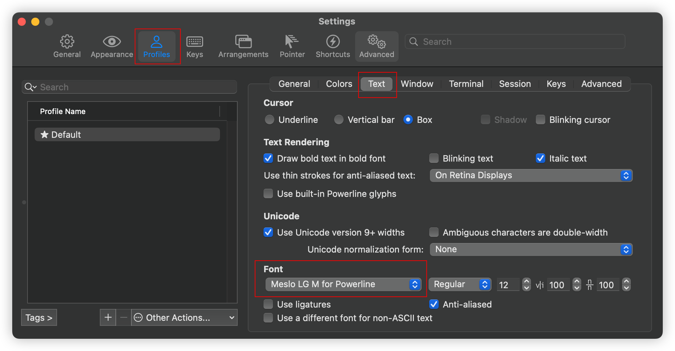Toggle Italic text checkbox

(541, 158)
